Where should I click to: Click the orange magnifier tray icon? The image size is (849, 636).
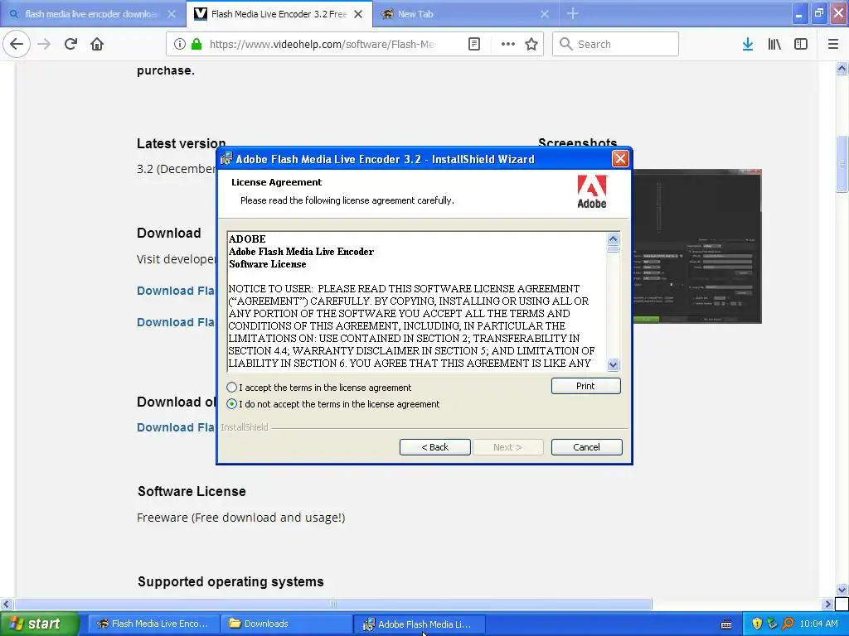788,624
